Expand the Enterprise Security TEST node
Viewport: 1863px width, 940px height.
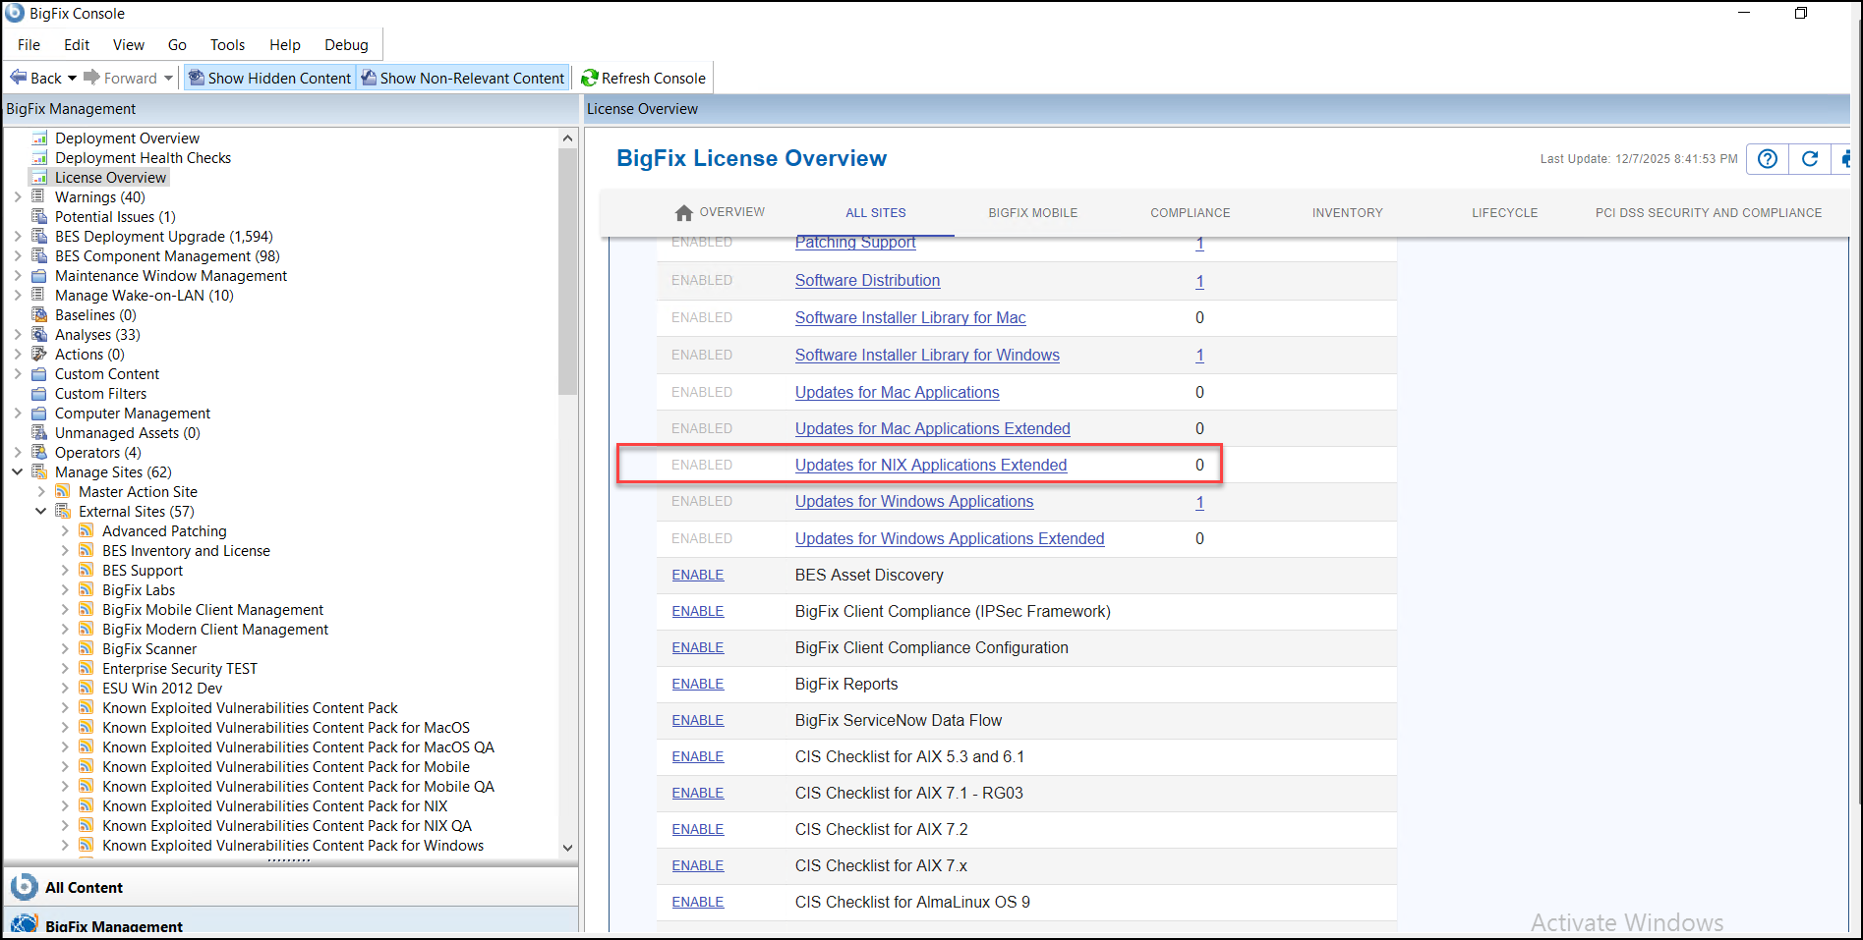65,669
